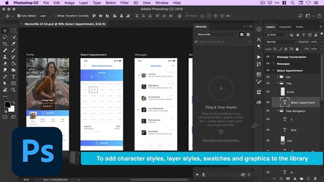The image size is (324, 182).
Task: Select the Horizontal Type tool
Action: coord(13,76)
